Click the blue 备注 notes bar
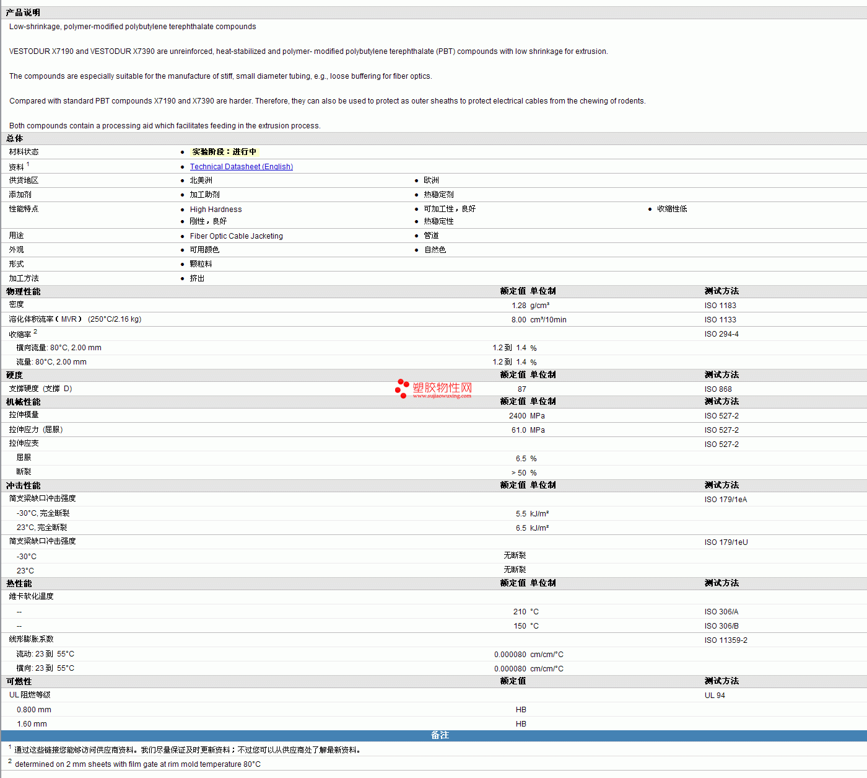This screenshot has height=778, width=867. (x=434, y=735)
